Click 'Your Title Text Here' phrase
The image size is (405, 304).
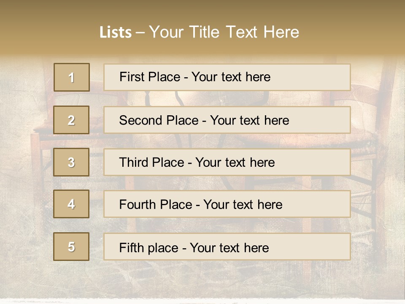[x=224, y=32]
